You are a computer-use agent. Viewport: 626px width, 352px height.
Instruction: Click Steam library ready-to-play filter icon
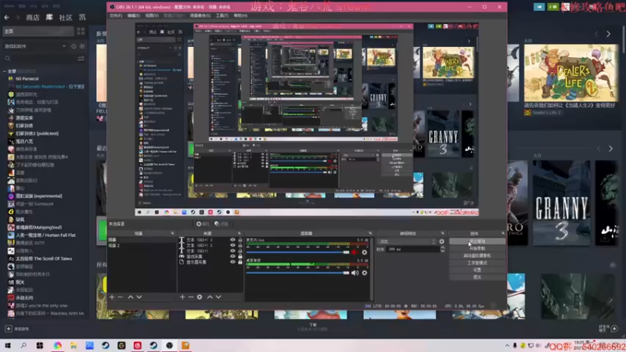[x=82, y=46]
